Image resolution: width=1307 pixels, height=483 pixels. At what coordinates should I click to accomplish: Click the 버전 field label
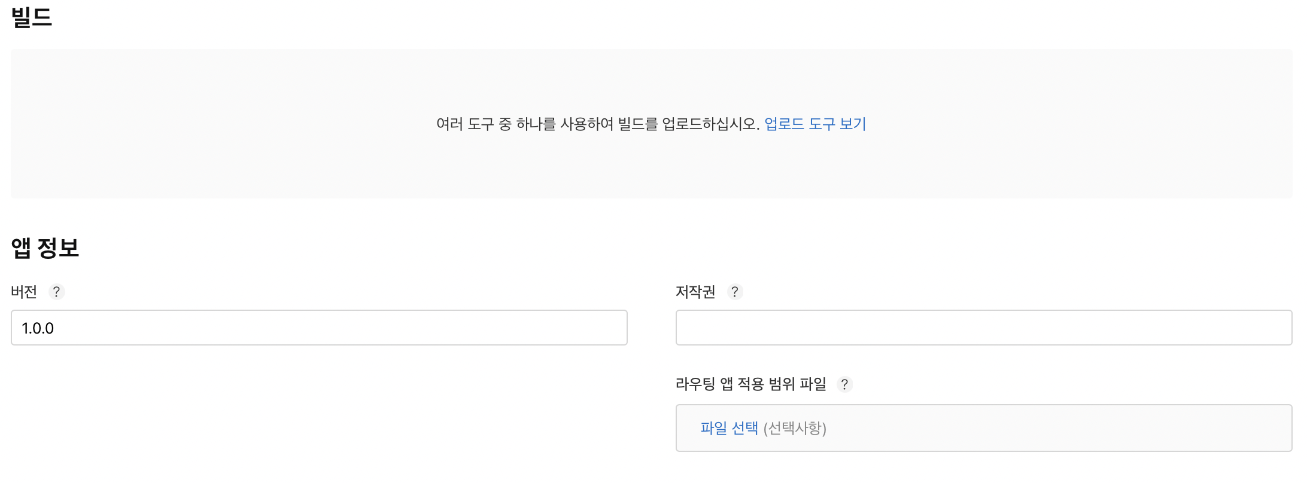coord(24,292)
